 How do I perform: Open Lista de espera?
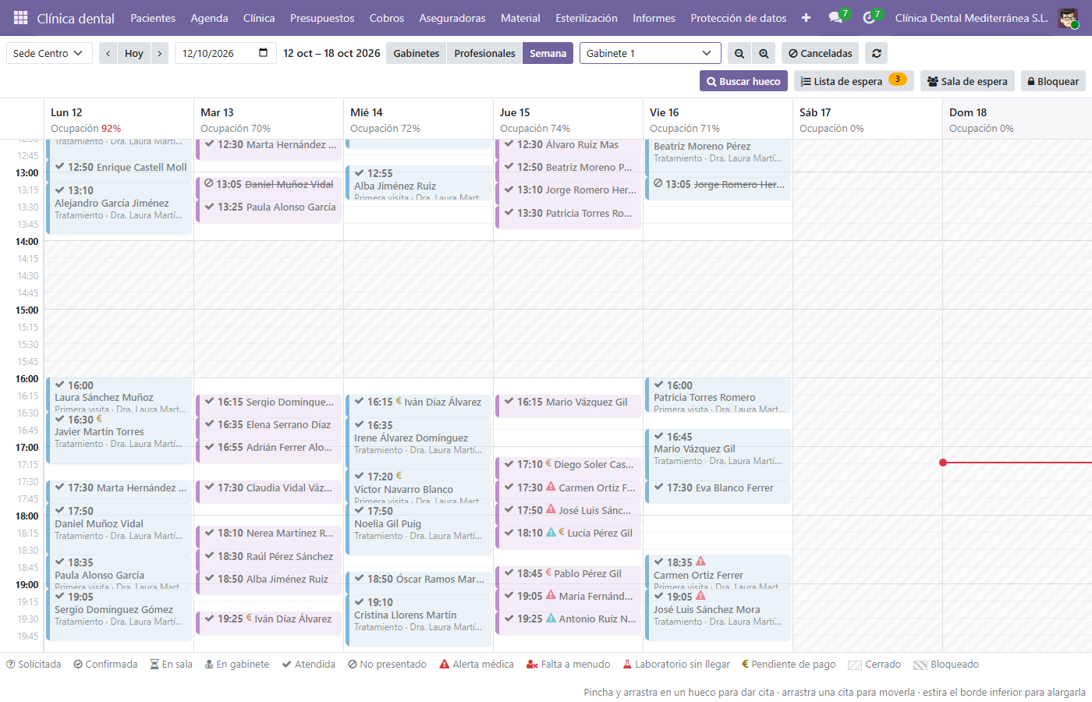(853, 81)
